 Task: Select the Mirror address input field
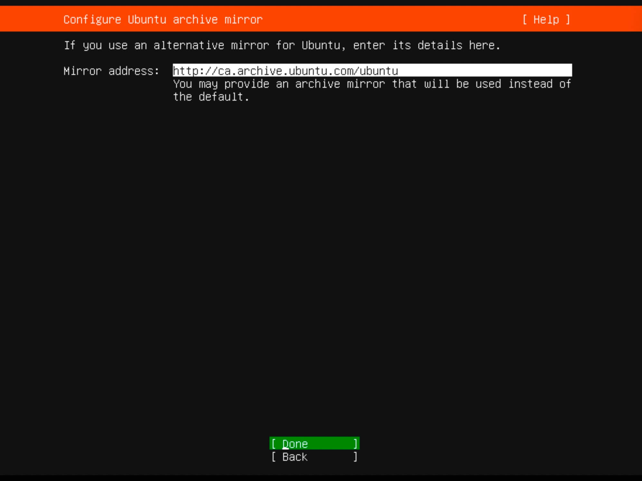point(371,71)
